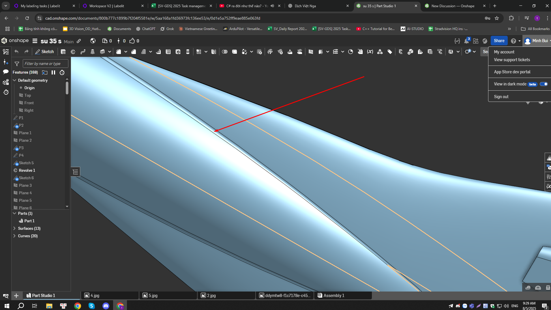This screenshot has width=551, height=310.
Task: Open the notifications bell
Action: (466, 41)
